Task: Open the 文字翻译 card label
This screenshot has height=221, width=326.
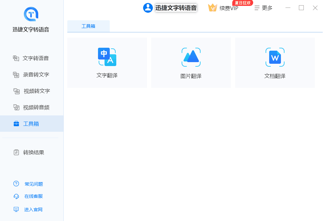Action: pos(107,75)
